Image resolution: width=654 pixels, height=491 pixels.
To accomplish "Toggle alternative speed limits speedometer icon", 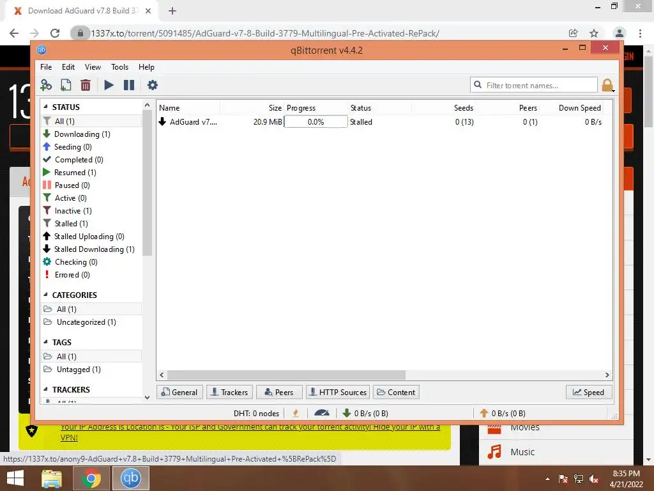I will click(x=322, y=413).
